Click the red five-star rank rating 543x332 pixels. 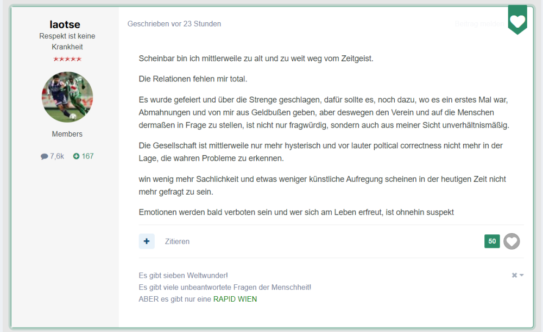tap(67, 59)
